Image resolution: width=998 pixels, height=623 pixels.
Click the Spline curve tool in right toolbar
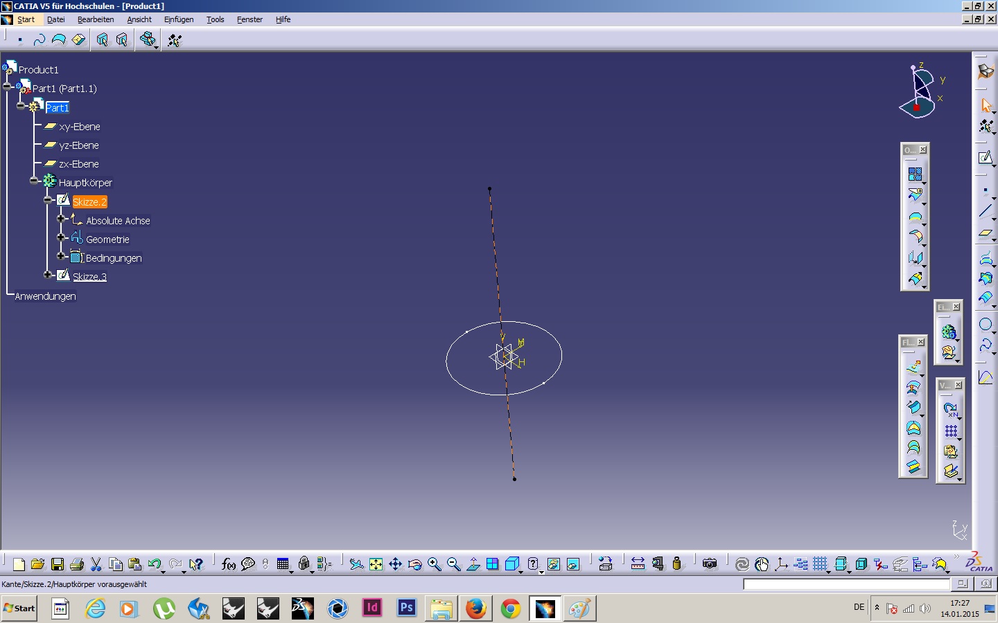pyautogui.click(x=986, y=344)
